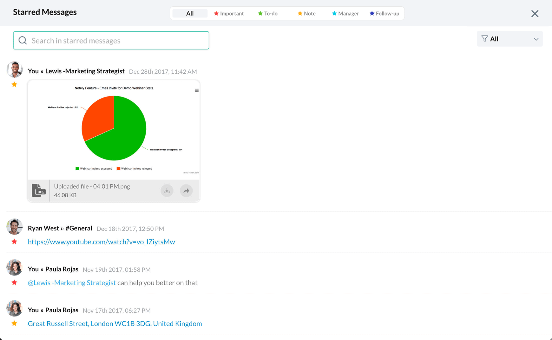Open the chart options hamburger menu
This screenshot has height=340, width=552.
[196, 90]
